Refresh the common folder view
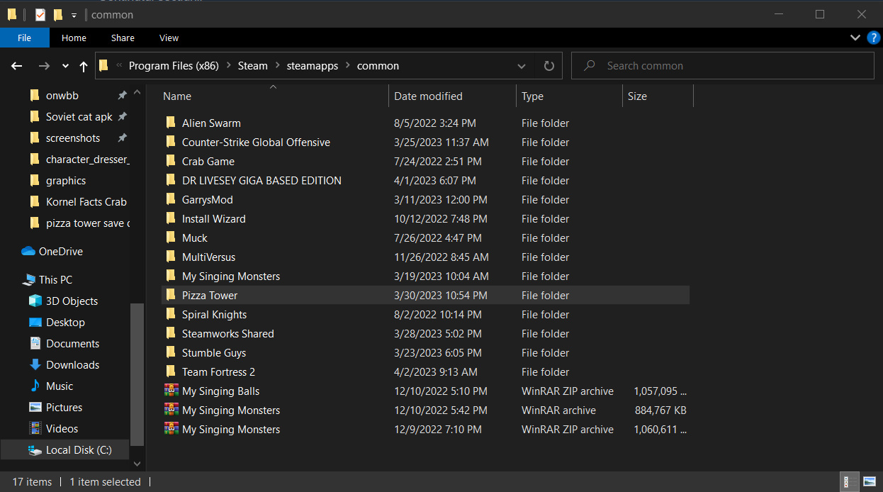883x492 pixels. 549,66
